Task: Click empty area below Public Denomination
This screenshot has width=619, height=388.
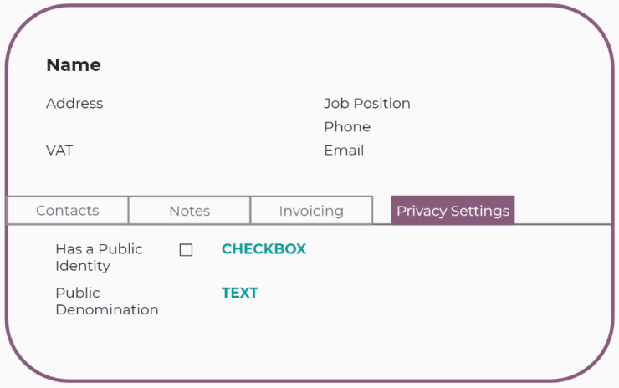Action: coord(309,347)
